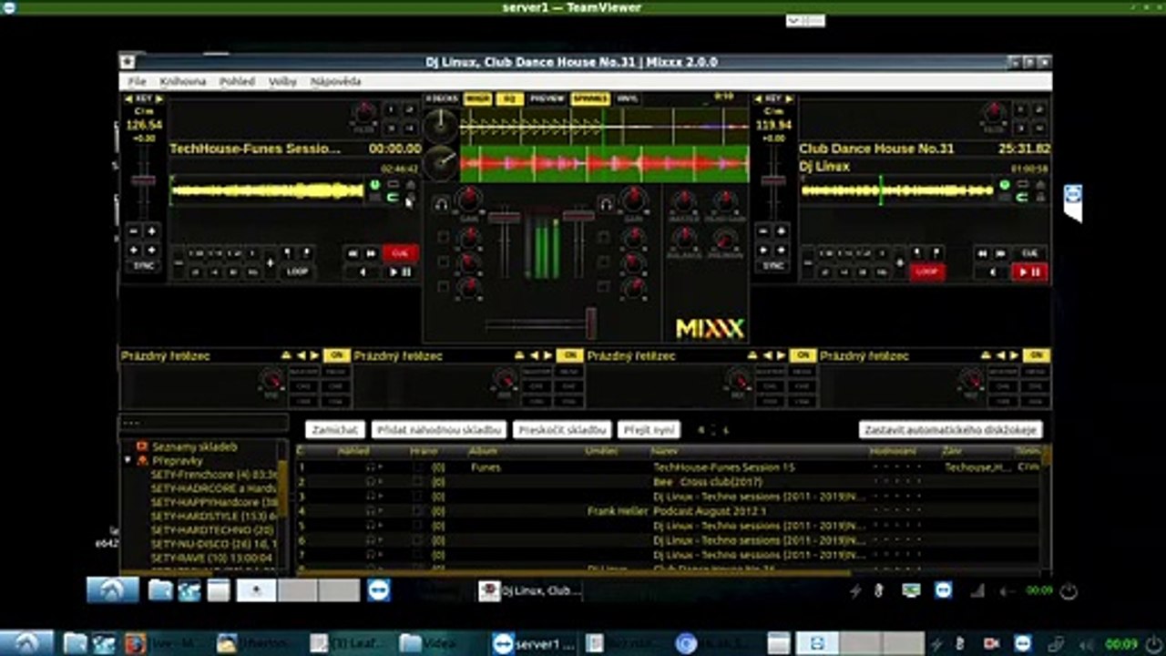Click the HEAD GAIN knob
This screenshot has width=1166, height=656.
coord(725,203)
